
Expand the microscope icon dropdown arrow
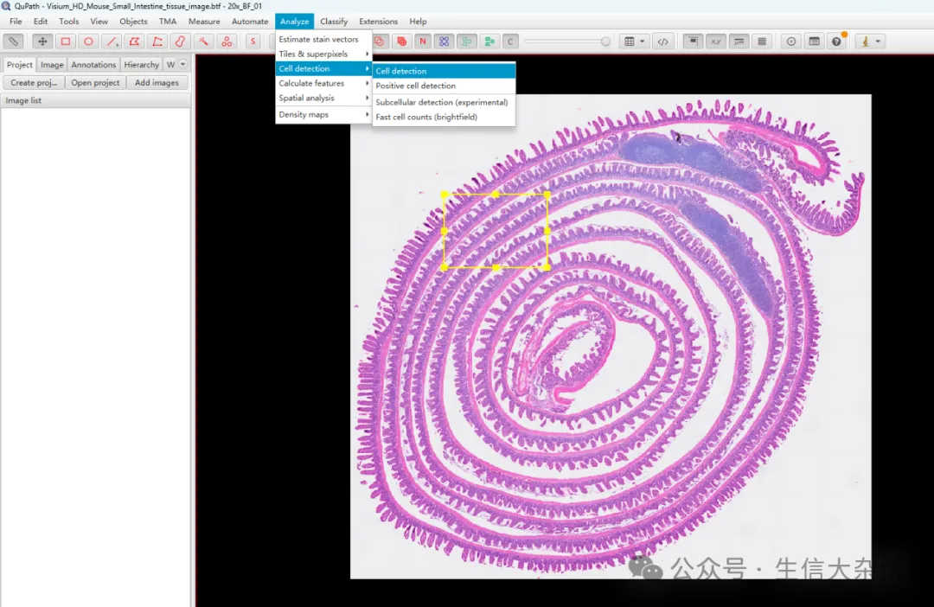[x=878, y=42]
